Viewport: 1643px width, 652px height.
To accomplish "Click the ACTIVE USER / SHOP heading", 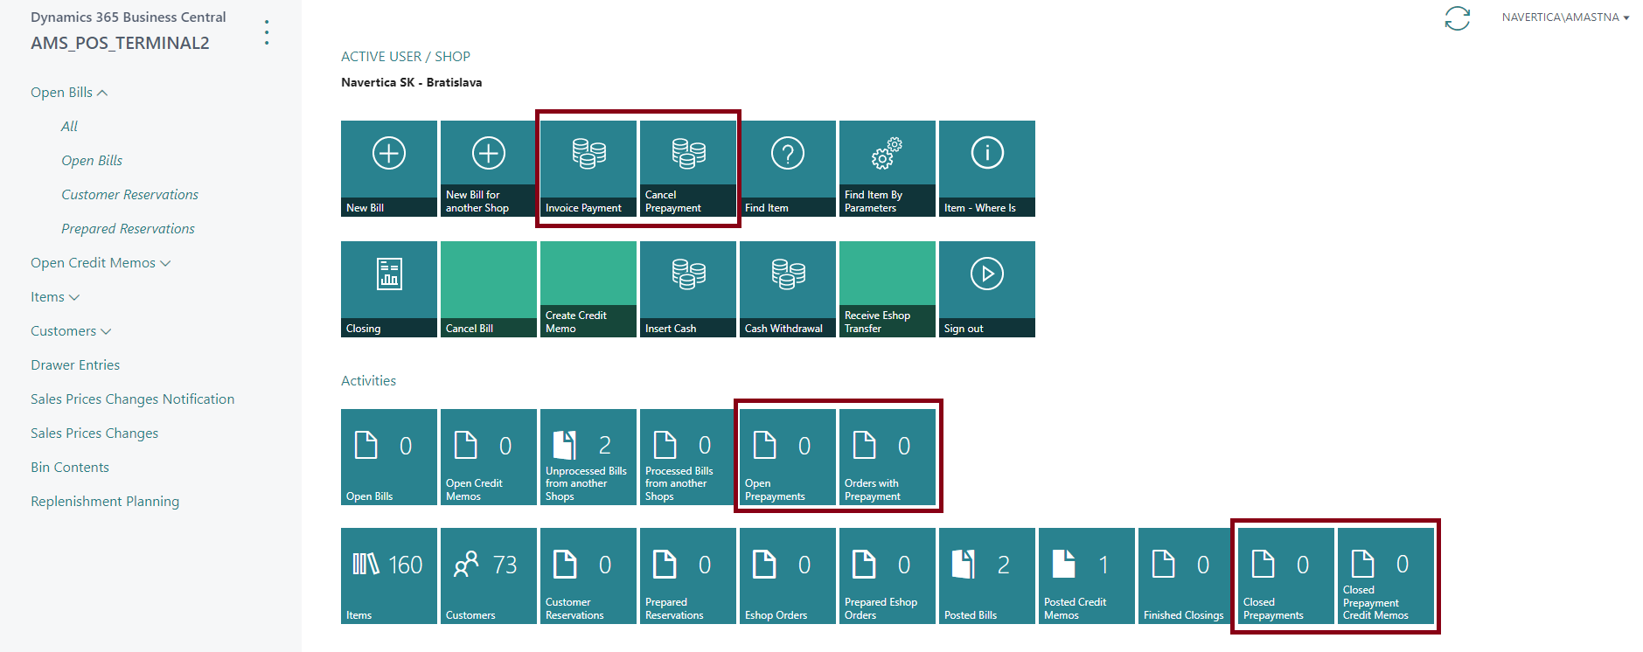I will coord(406,57).
